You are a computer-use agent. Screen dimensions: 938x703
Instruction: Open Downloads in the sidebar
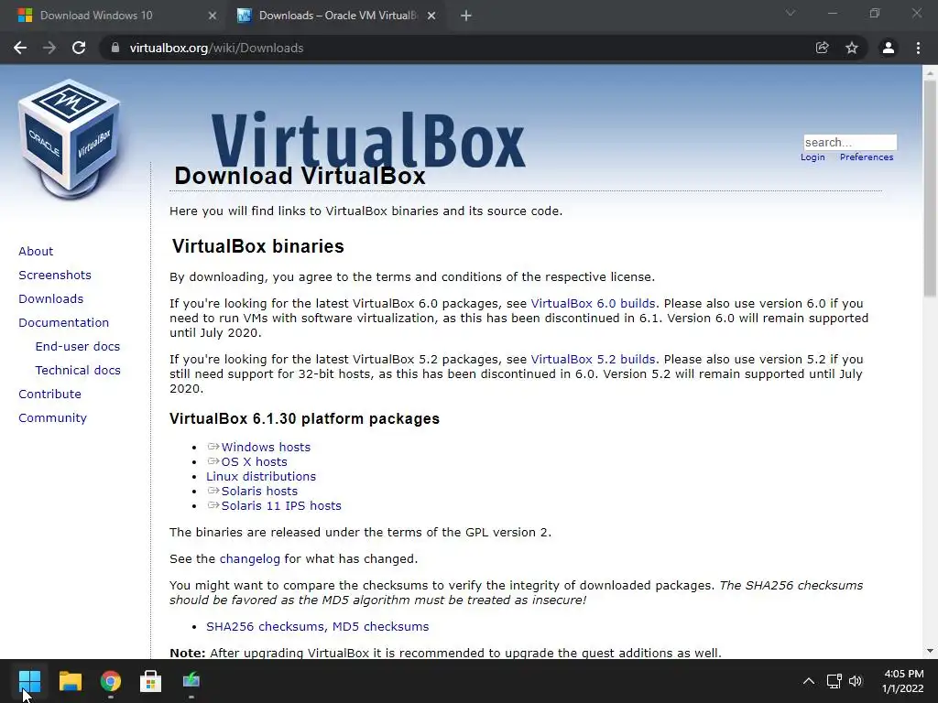[x=51, y=299]
